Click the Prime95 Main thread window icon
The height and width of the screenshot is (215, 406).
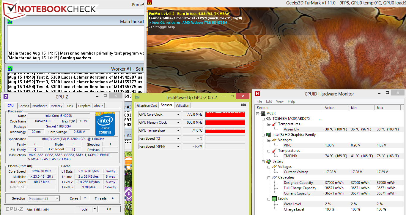pos(10,22)
